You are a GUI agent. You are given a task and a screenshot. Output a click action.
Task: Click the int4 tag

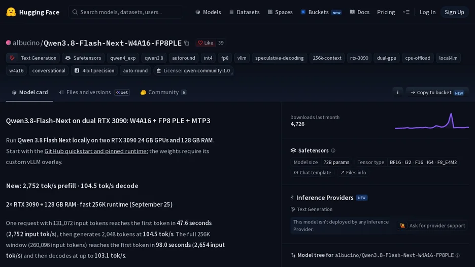click(x=208, y=58)
